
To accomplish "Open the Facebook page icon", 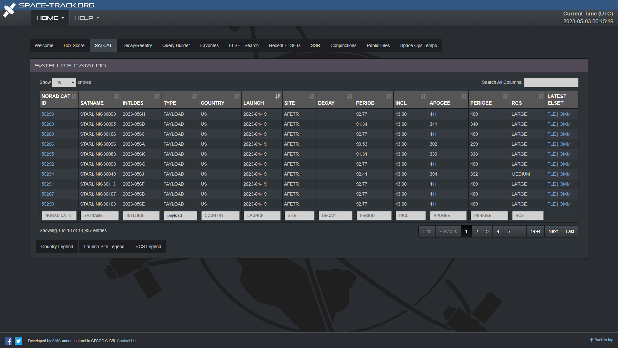I will pyautogui.click(x=8, y=341).
